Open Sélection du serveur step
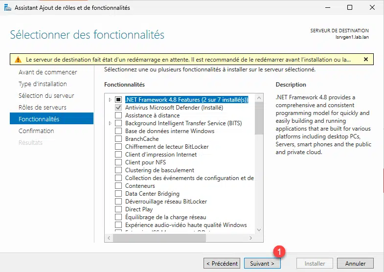Screen dimensions: 384x272 (46, 96)
